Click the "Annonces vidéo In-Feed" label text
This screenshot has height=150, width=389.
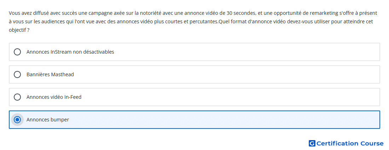pos(54,97)
